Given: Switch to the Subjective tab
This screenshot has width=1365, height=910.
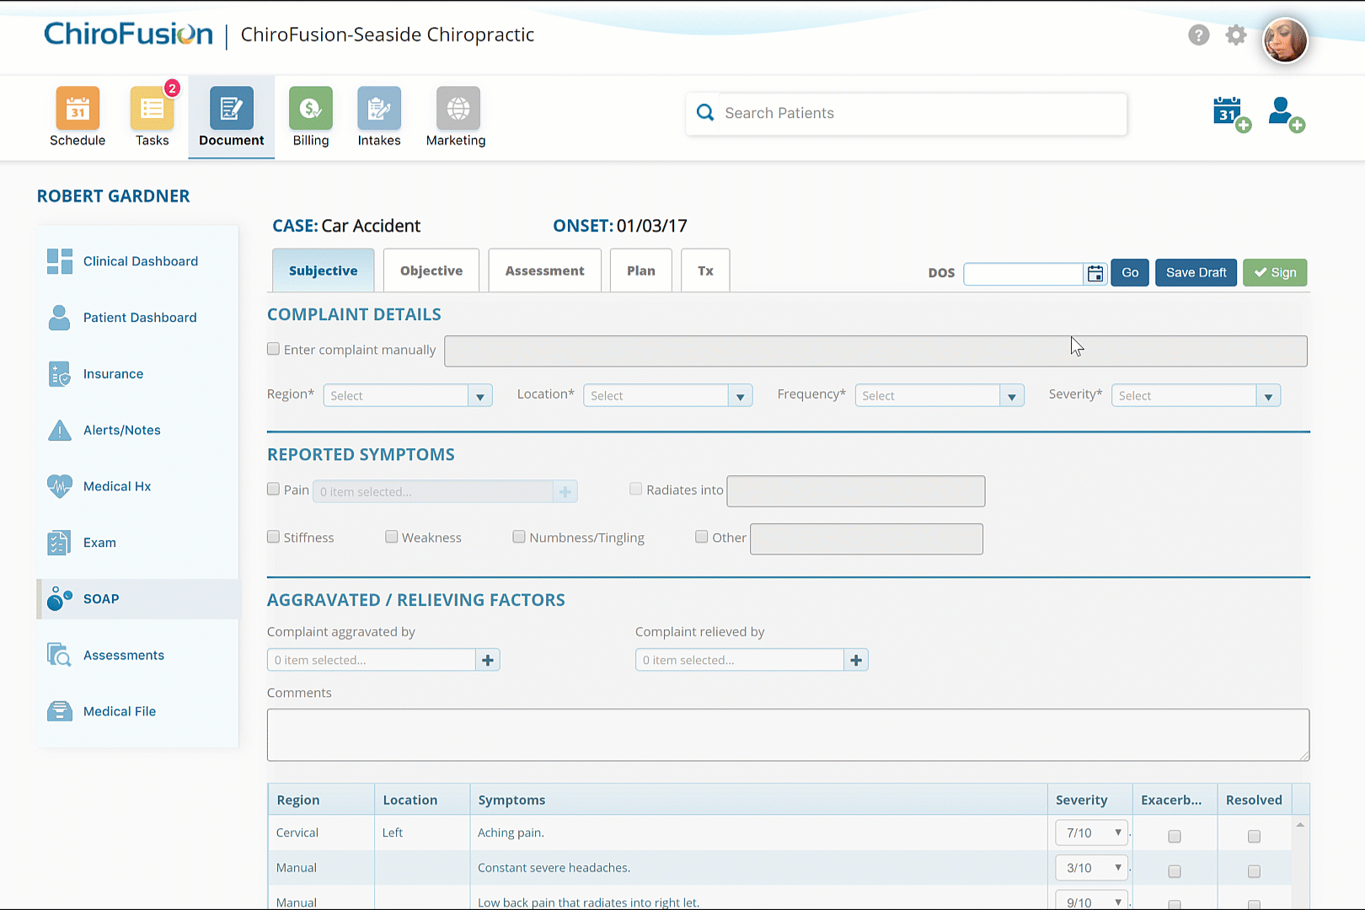Looking at the screenshot, I should click(x=324, y=270).
